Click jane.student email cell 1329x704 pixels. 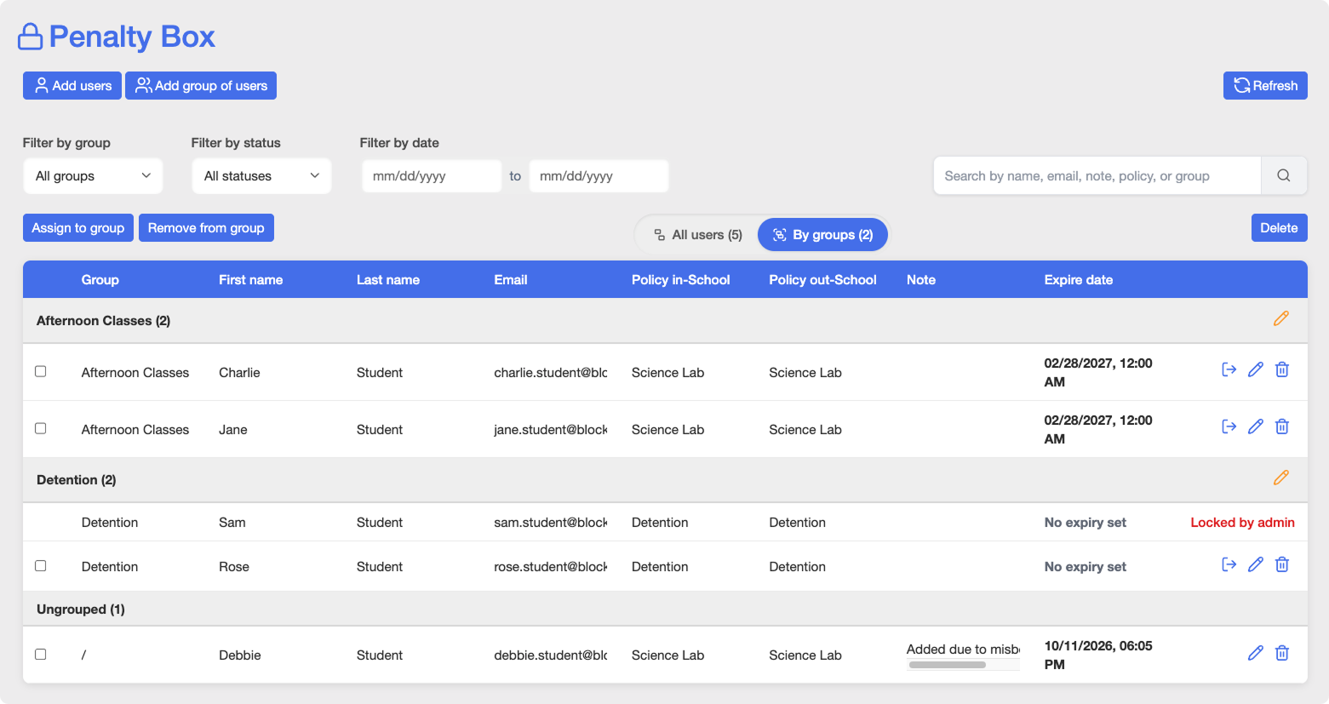551,430
